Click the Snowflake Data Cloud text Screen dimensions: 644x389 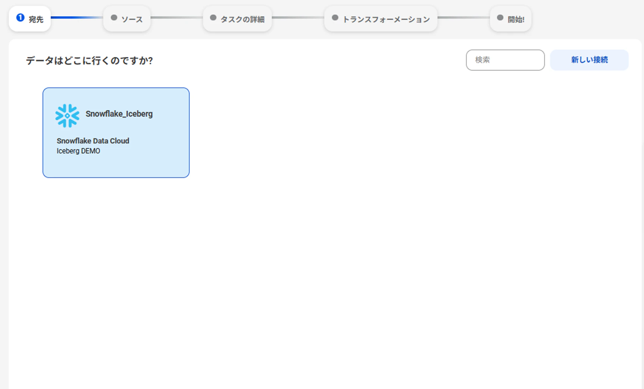tap(93, 141)
